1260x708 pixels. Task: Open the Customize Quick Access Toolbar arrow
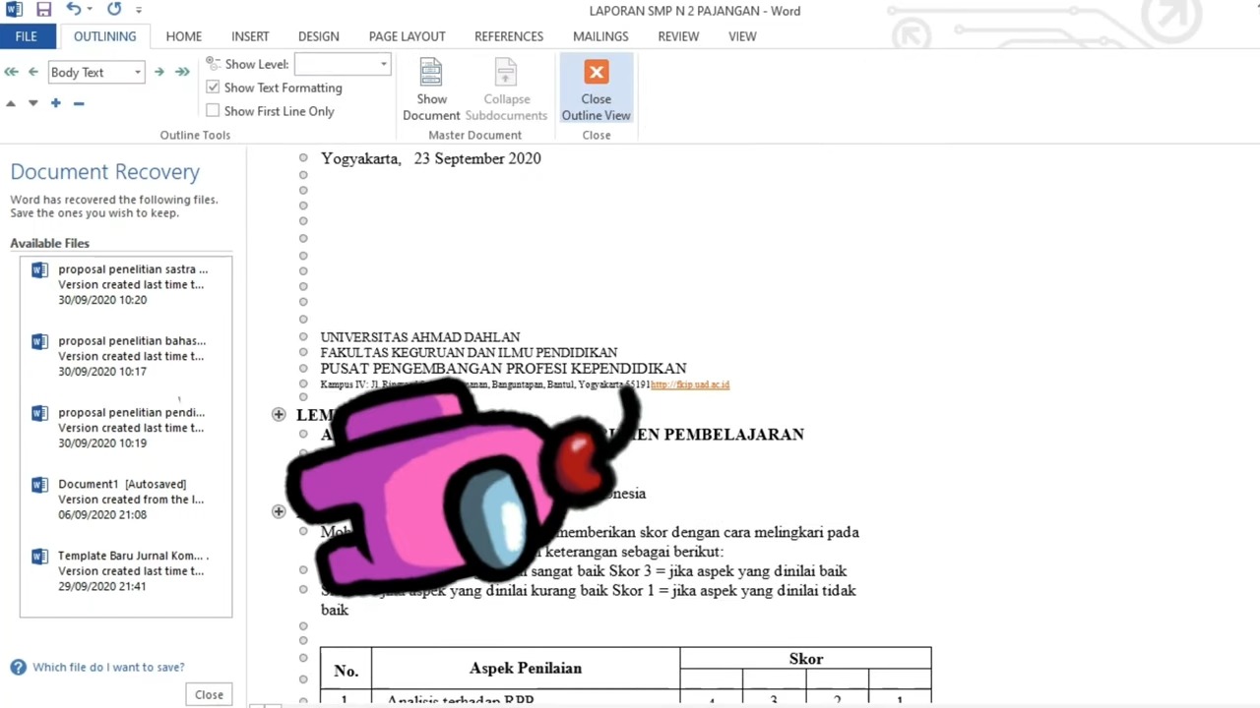(139, 10)
